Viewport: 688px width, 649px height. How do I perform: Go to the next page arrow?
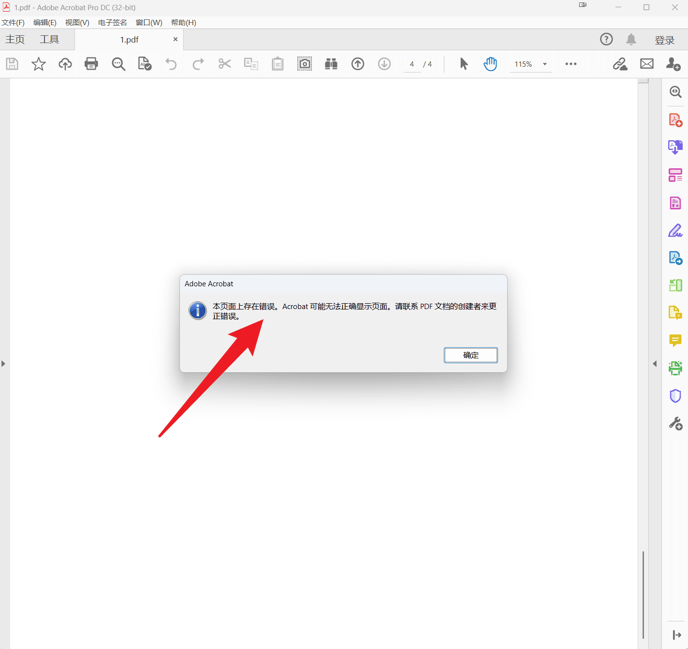[x=384, y=64]
